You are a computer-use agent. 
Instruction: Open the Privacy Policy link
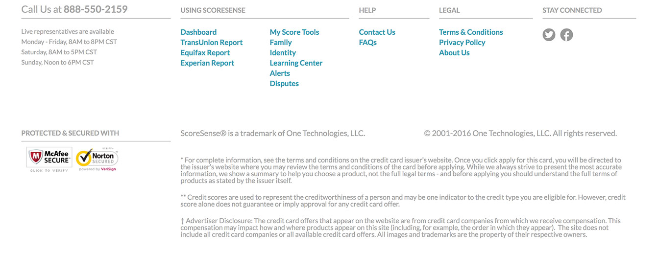[462, 43]
